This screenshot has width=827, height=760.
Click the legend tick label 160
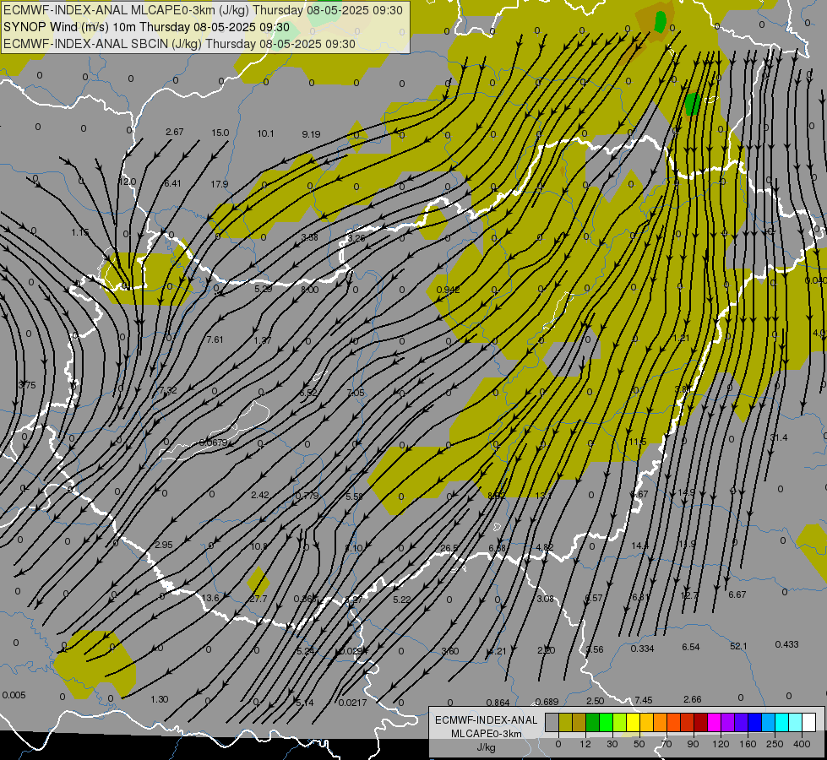coord(748,744)
